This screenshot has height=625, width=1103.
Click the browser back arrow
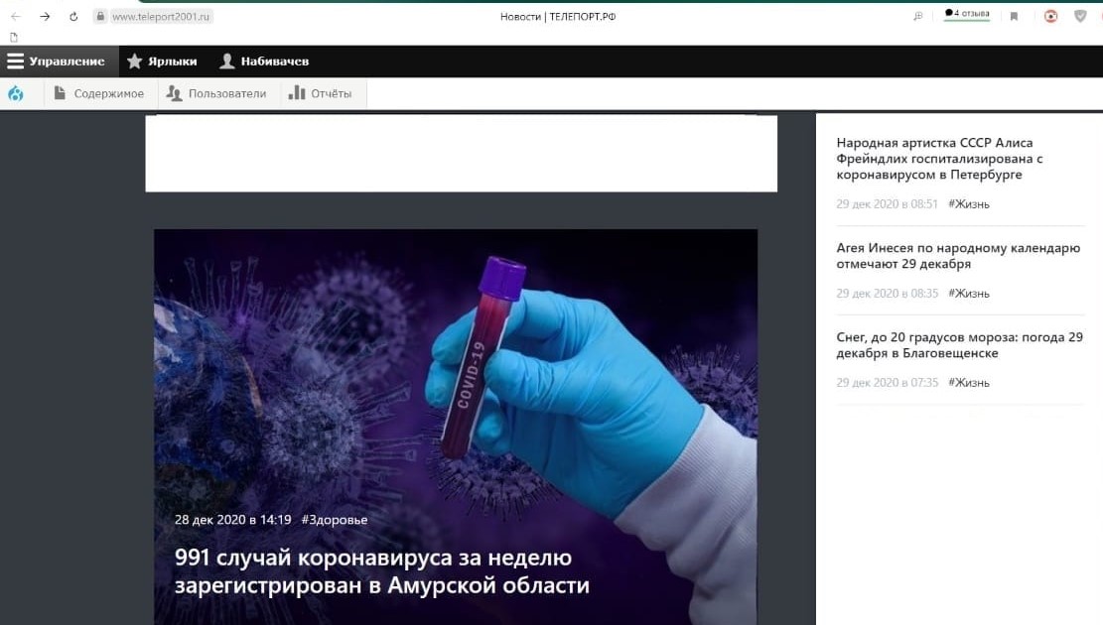16,16
